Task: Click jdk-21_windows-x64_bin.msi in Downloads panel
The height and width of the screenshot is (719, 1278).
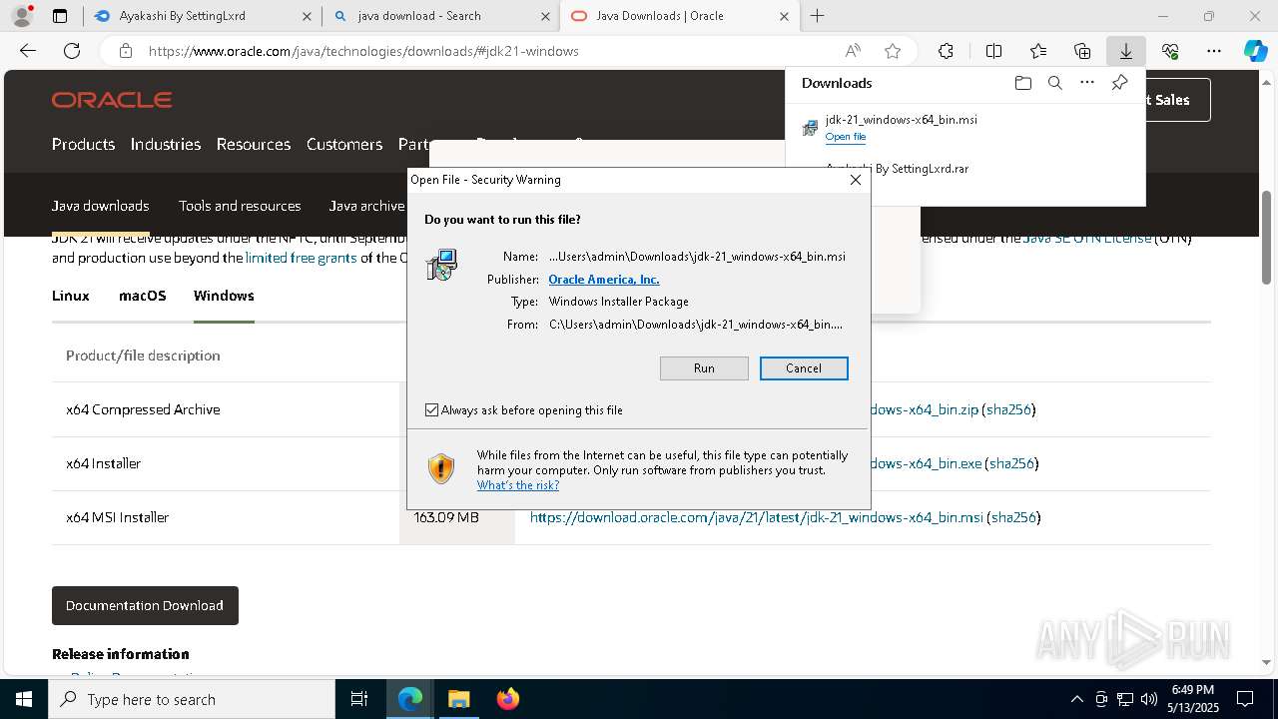Action: pos(902,120)
